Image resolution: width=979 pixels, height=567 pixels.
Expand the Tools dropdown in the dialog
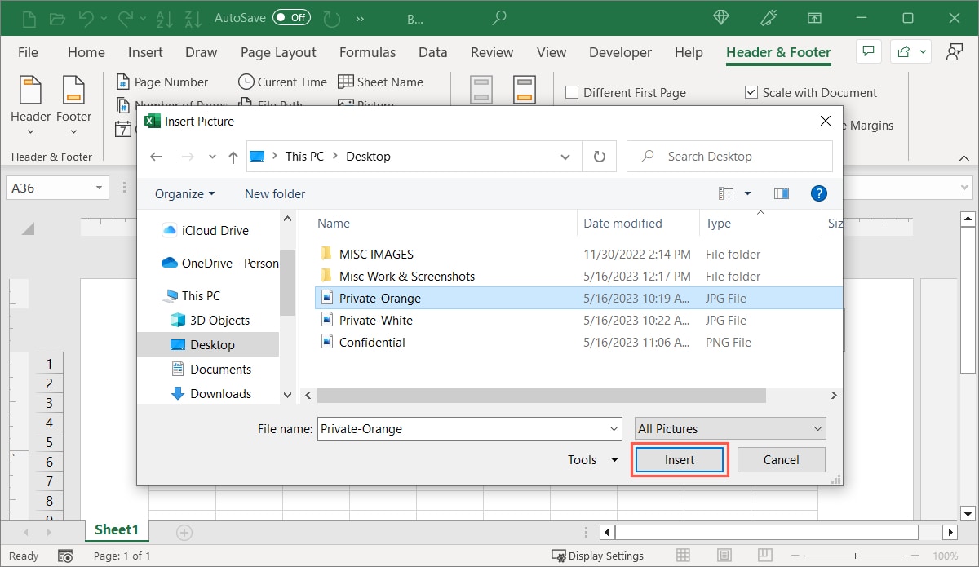592,459
